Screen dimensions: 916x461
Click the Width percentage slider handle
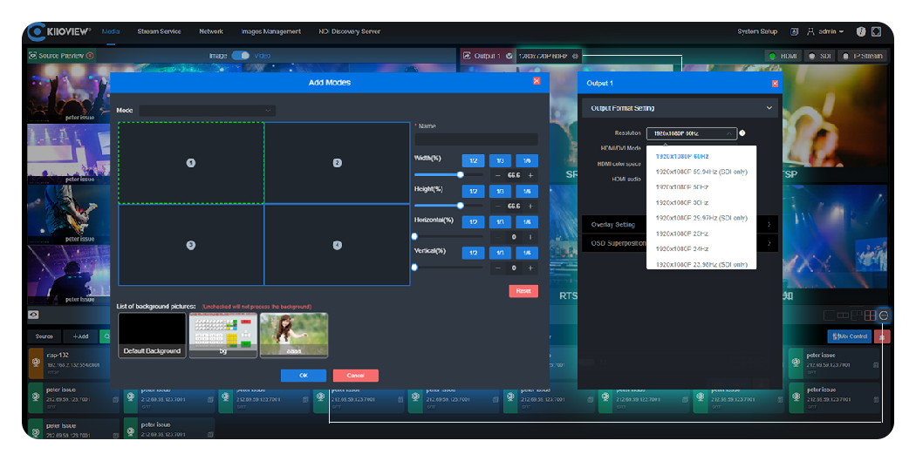461,175
